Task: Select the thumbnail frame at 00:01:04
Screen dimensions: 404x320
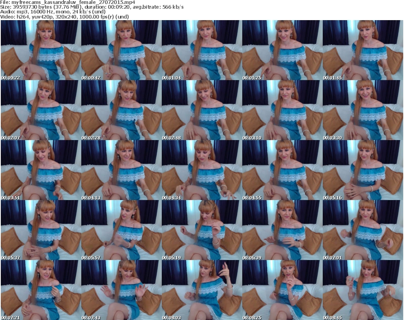Action: (202, 50)
